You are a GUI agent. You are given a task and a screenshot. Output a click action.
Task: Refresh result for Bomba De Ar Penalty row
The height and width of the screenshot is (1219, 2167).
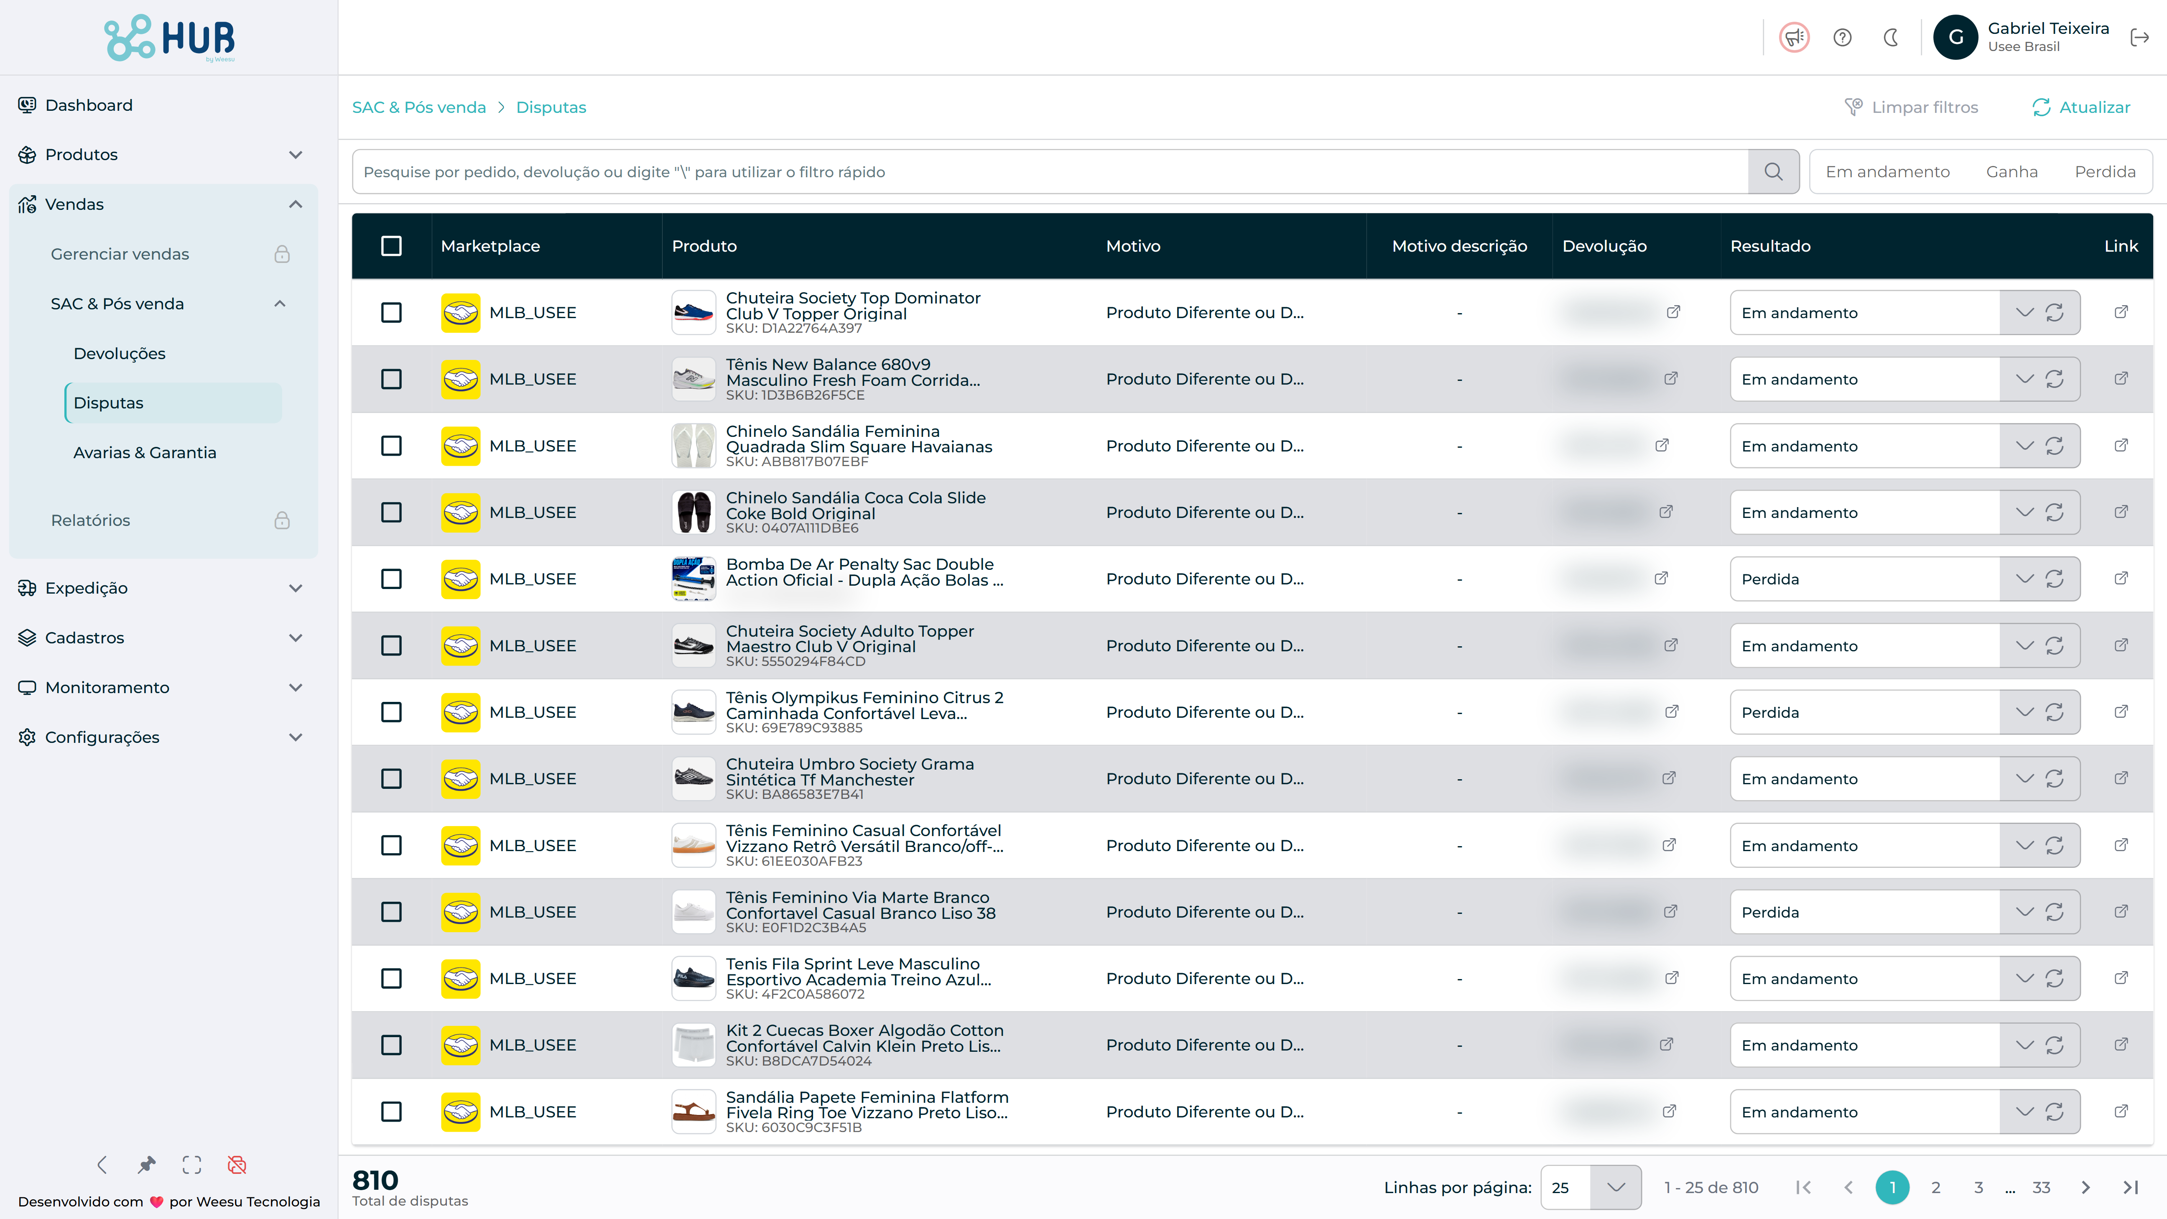[x=2054, y=579]
